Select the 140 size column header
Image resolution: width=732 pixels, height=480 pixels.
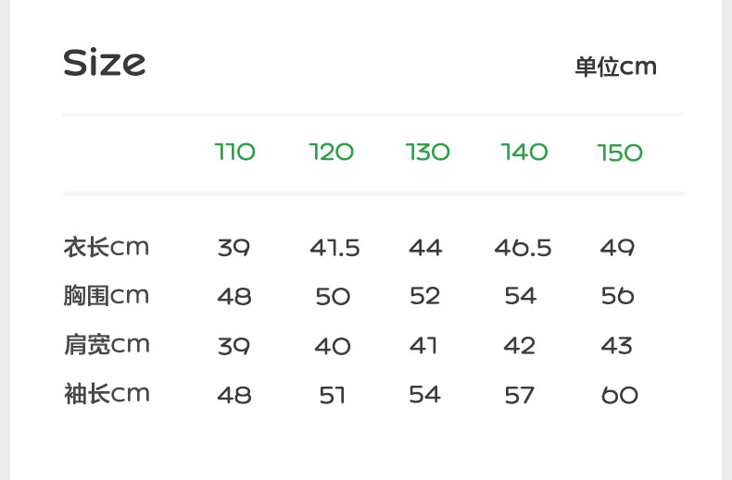point(524,152)
